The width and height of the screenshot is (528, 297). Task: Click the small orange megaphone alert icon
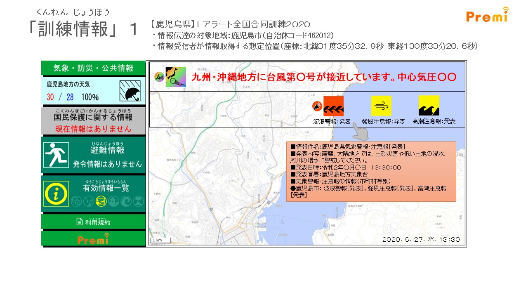point(317,106)
